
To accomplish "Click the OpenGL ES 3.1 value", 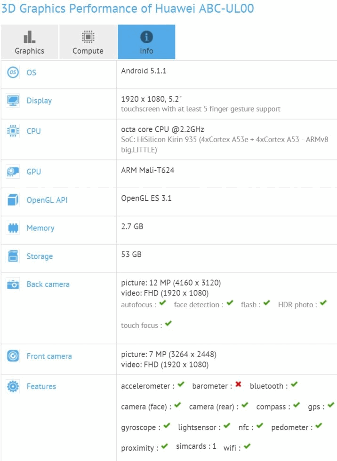I will coord(146,198).
